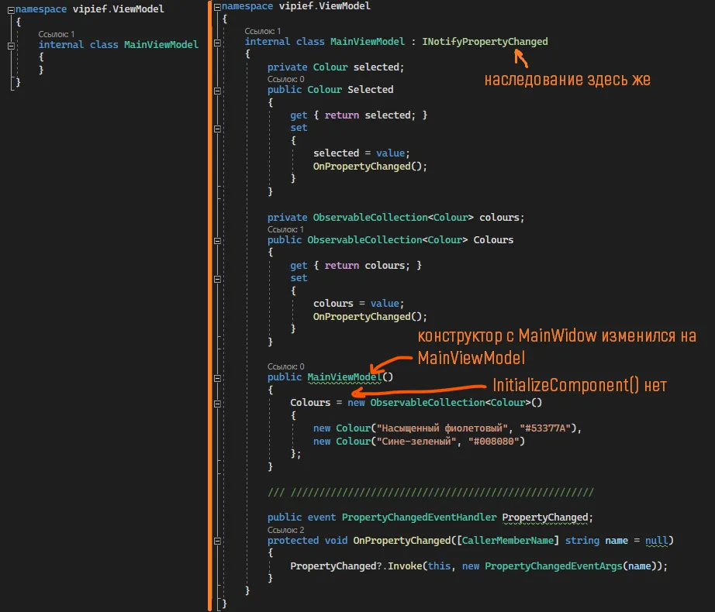715x612 pixels.
Task: Click the 'return selected;' statement
Action: click(370, 115)
